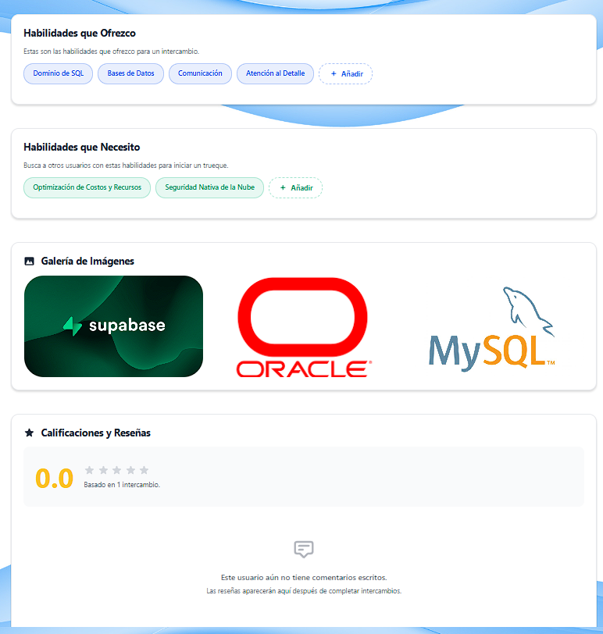
Task: Click the 0.0 rating score
Action: (54, 479)
